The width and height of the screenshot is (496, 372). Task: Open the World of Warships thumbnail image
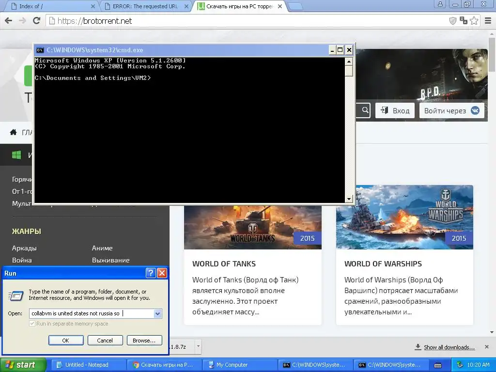pyautogui.click(x=404, y=217)
